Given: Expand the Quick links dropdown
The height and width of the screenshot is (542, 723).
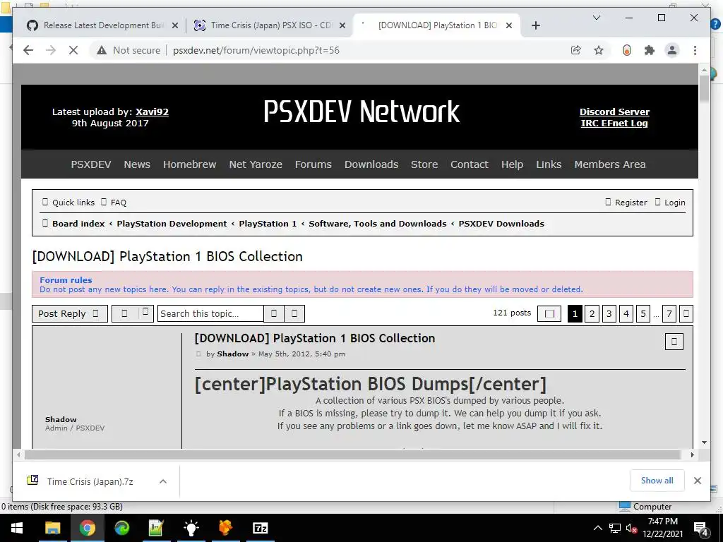Looking at the screenshot, I should [x=68, y=203].
